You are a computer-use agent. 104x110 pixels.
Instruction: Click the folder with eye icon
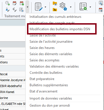(55, 3)
